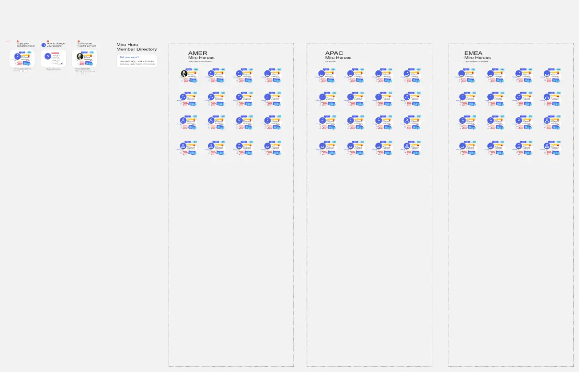Image resolution: width=579 pixels, height=372 pixels.
Task: Select the "Edit to your heart's content" heading
Action: tap(87, 44)
